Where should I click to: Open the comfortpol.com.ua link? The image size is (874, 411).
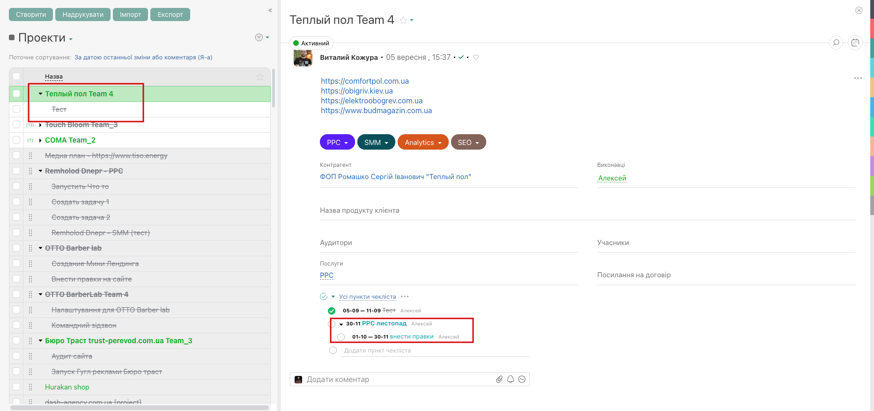point(364,81)
